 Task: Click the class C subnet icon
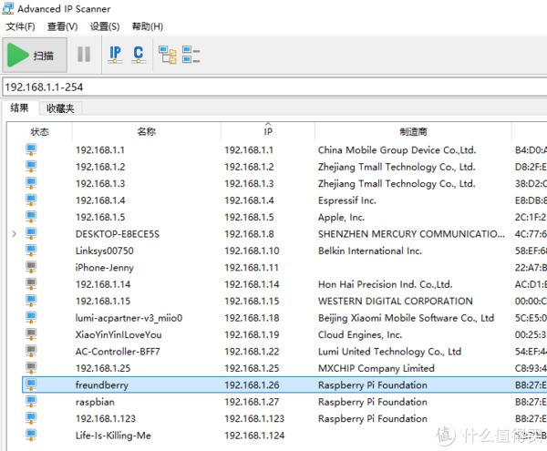coord(139,55)
